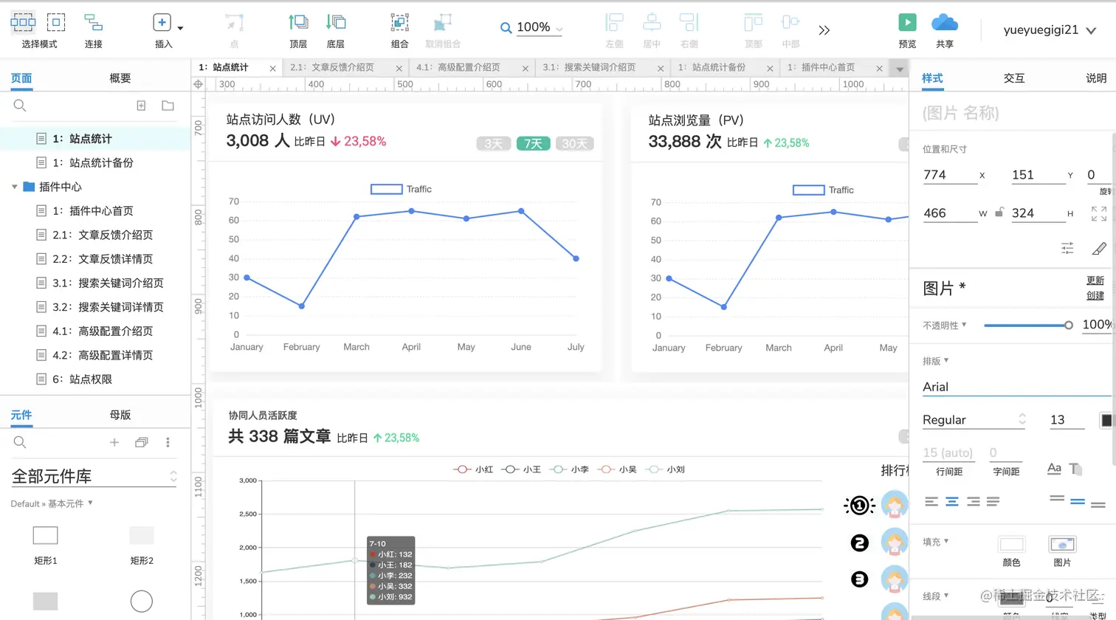Open the 4.1：高级配置介绍页 canvas tab
The height and width of the screenshot is (620, 1116).
tap(458, 67)
